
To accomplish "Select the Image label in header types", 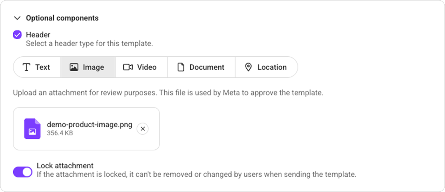I will [x=93, y=67].
